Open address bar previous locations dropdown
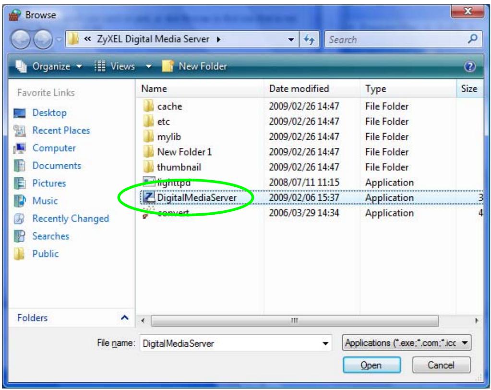The width and height of the screenshot is (491, 390). click(291, 39)
